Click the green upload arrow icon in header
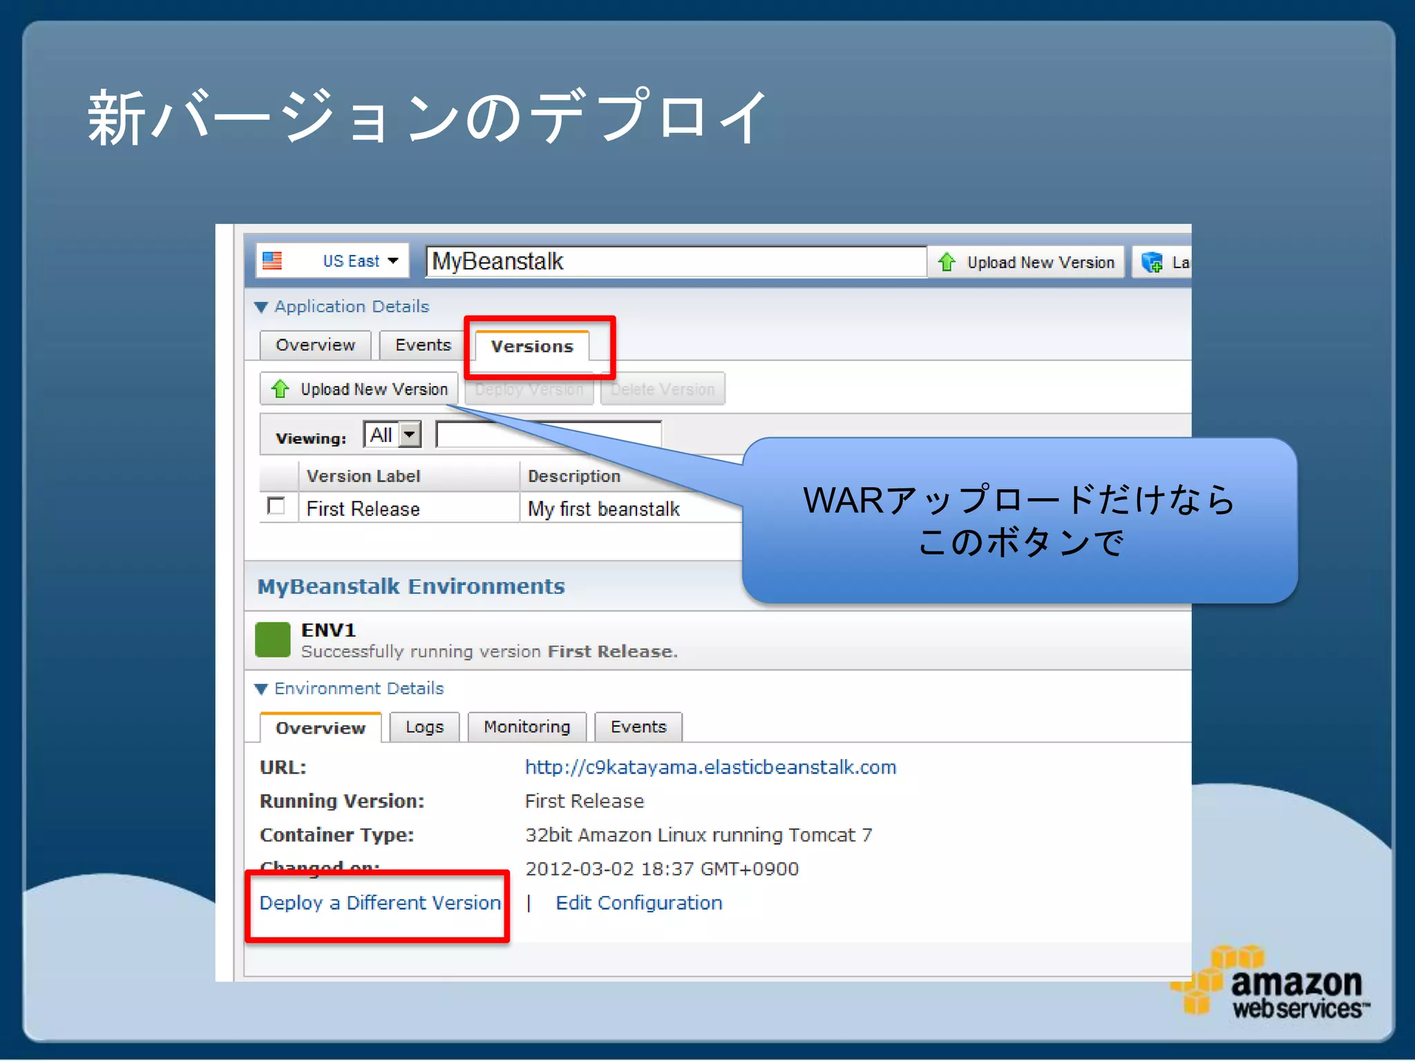 click(x=947, y=262)
